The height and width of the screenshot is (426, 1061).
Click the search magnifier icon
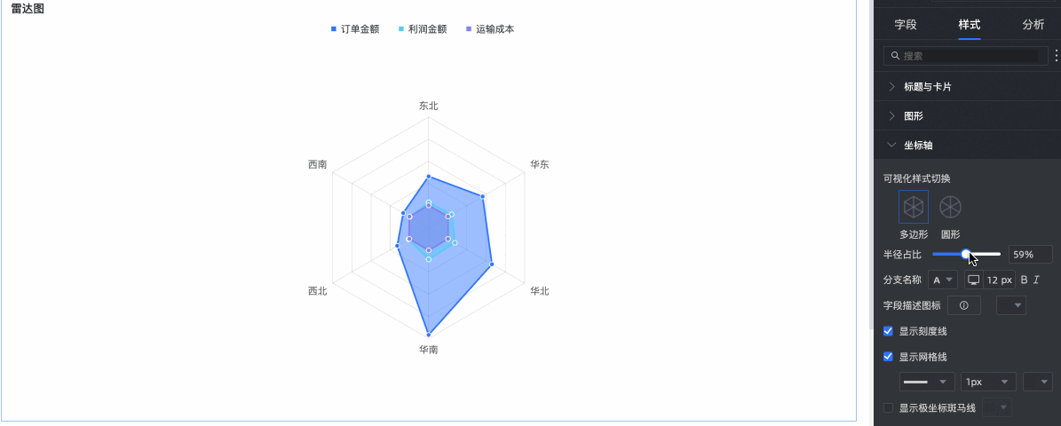(896, 56)
